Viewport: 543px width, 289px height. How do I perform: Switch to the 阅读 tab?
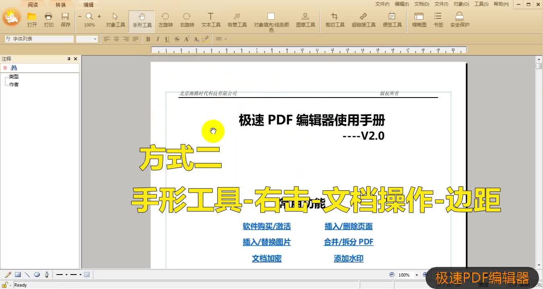pos(33,5)
